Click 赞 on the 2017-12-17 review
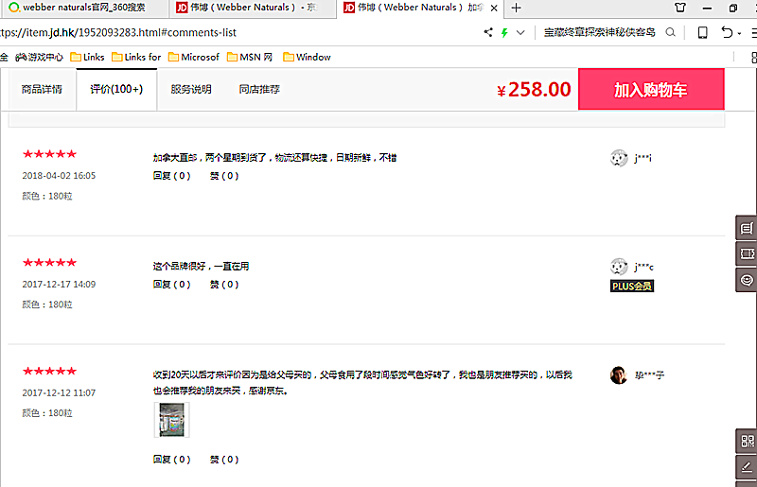Viewport: 757px width, 487px height. pos(224,285)
